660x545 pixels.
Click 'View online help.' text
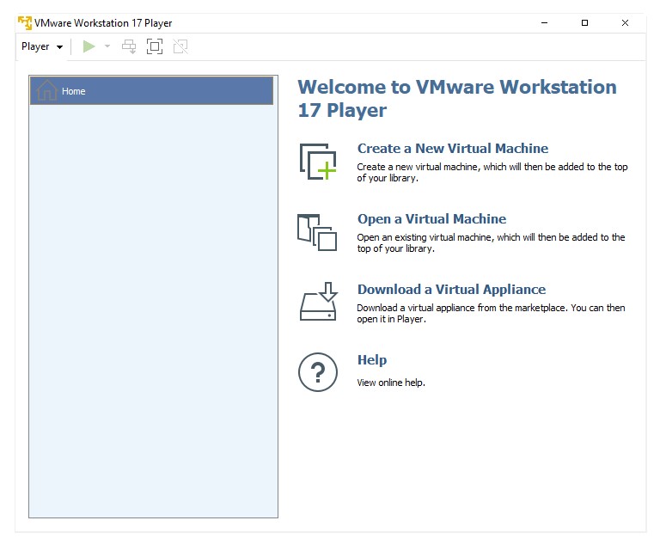pos(391,383)
